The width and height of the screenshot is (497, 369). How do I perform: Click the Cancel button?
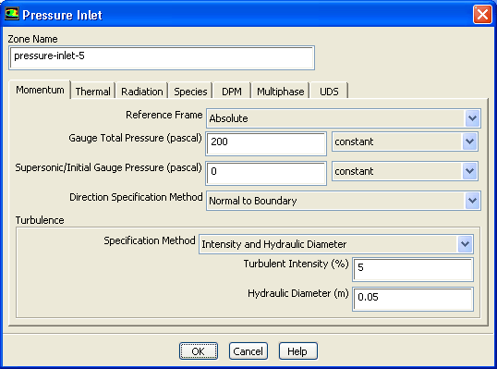[x=248, y=351]
